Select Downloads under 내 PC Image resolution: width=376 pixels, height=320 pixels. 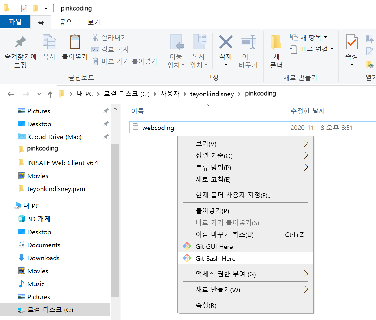point(43,258)
